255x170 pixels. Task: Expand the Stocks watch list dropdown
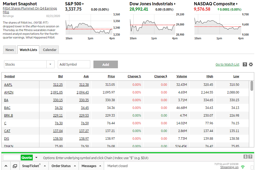click(x=50, y=64)
